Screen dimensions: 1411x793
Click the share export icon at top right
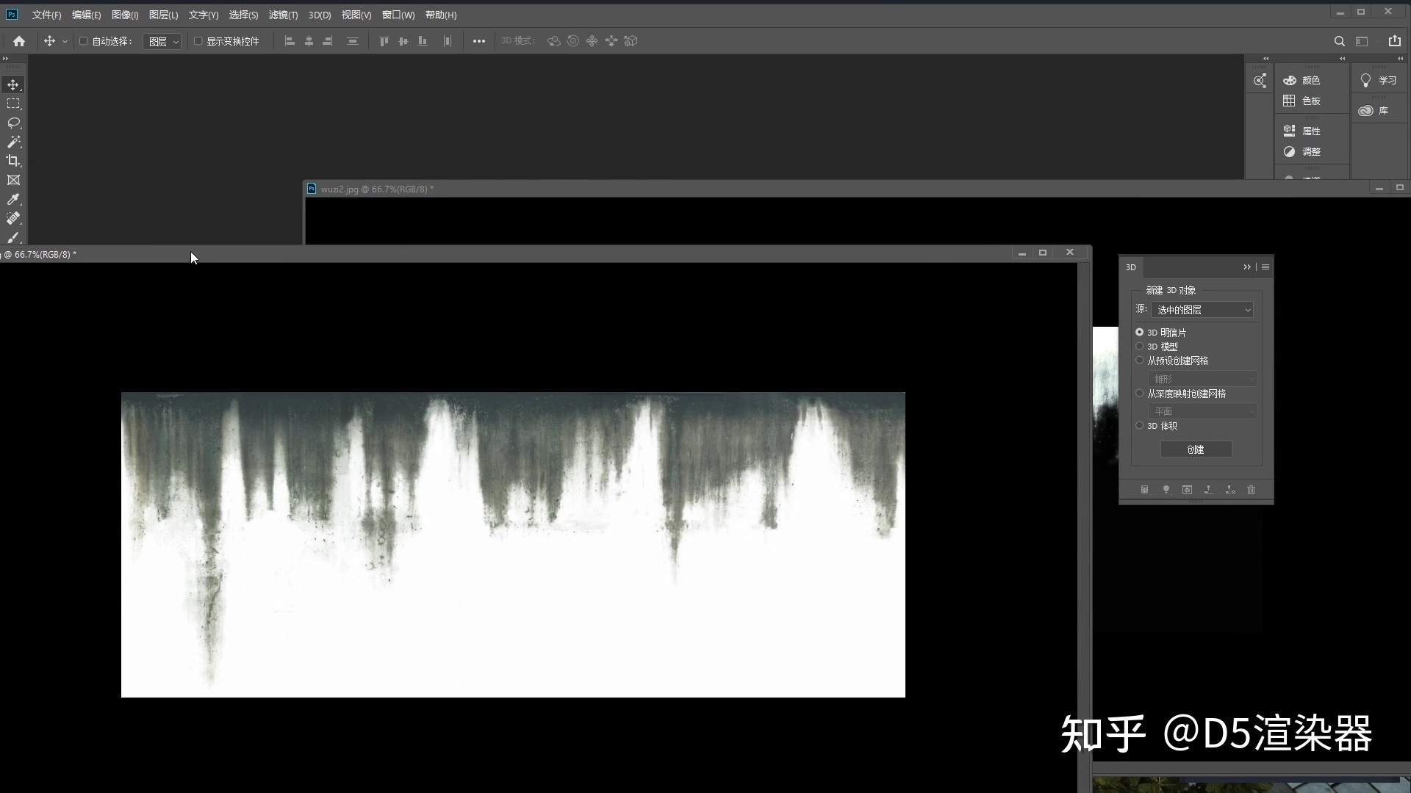[x=1394, y=41]
